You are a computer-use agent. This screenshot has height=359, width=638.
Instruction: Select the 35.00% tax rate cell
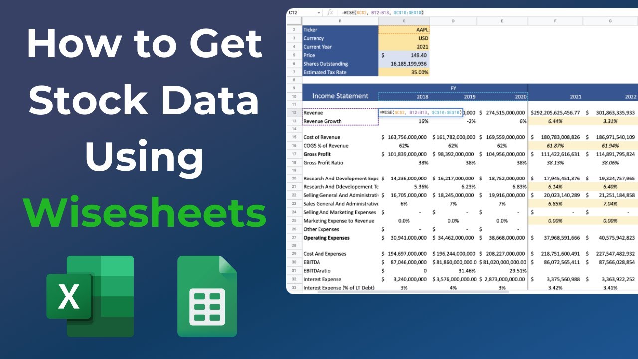[x=404, y=72]
